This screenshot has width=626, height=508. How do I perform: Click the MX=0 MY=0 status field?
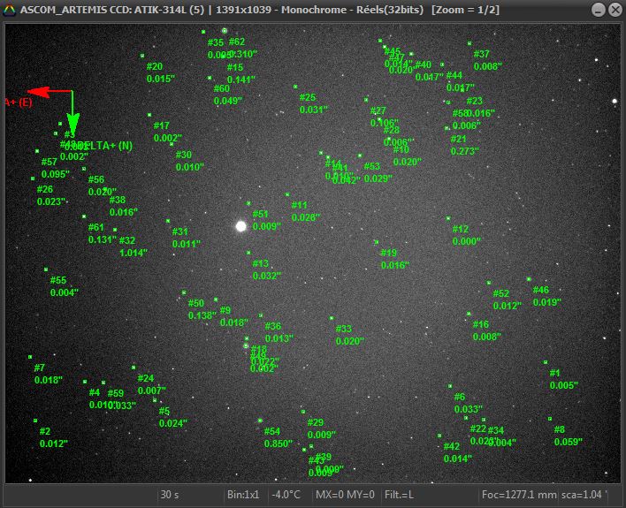click(x=345, y=495)
